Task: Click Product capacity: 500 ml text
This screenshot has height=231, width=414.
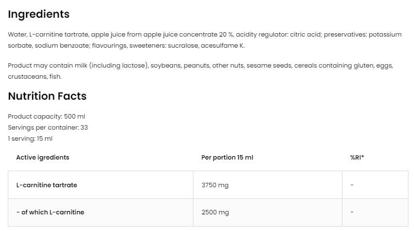Action: [x=47, y=116]
